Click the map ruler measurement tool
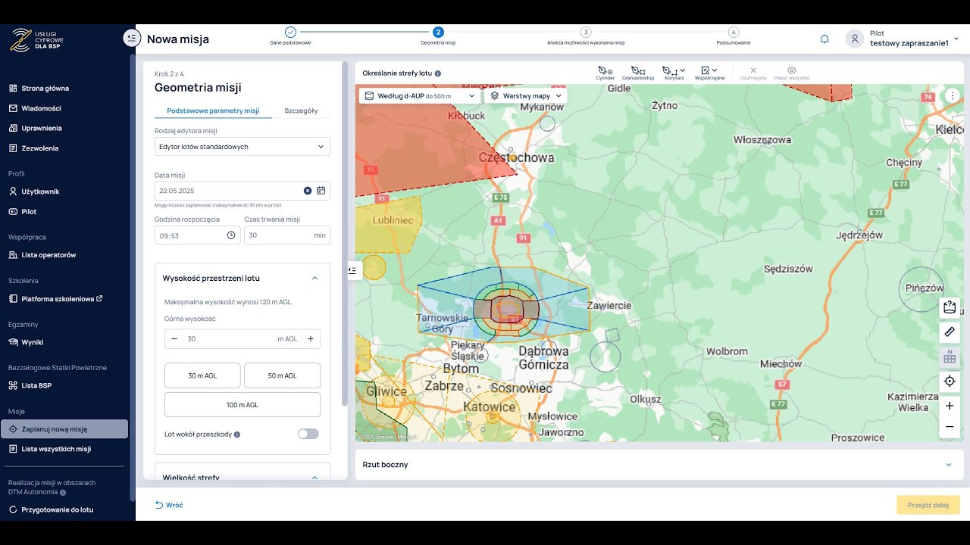 click(950, 332)
